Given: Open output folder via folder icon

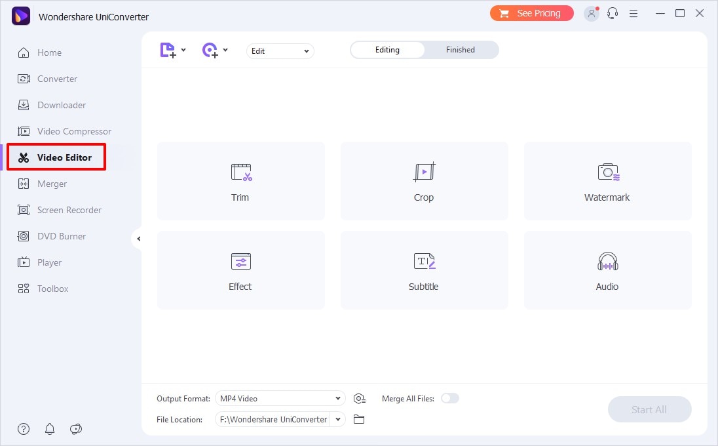Looking at the screenshot, I should [359, 419].
